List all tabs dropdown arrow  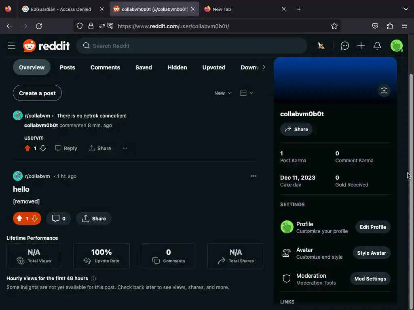(x=406, y=9)
